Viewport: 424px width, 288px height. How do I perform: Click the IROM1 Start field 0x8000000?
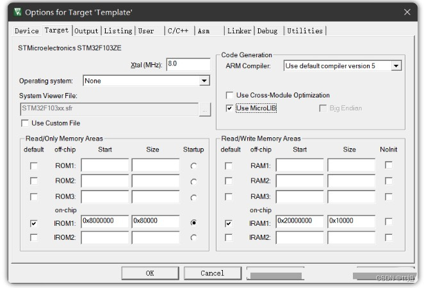coord(105,221)
